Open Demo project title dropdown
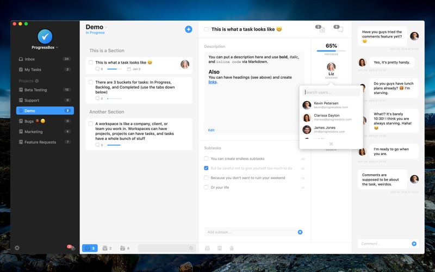 [96, 27]
